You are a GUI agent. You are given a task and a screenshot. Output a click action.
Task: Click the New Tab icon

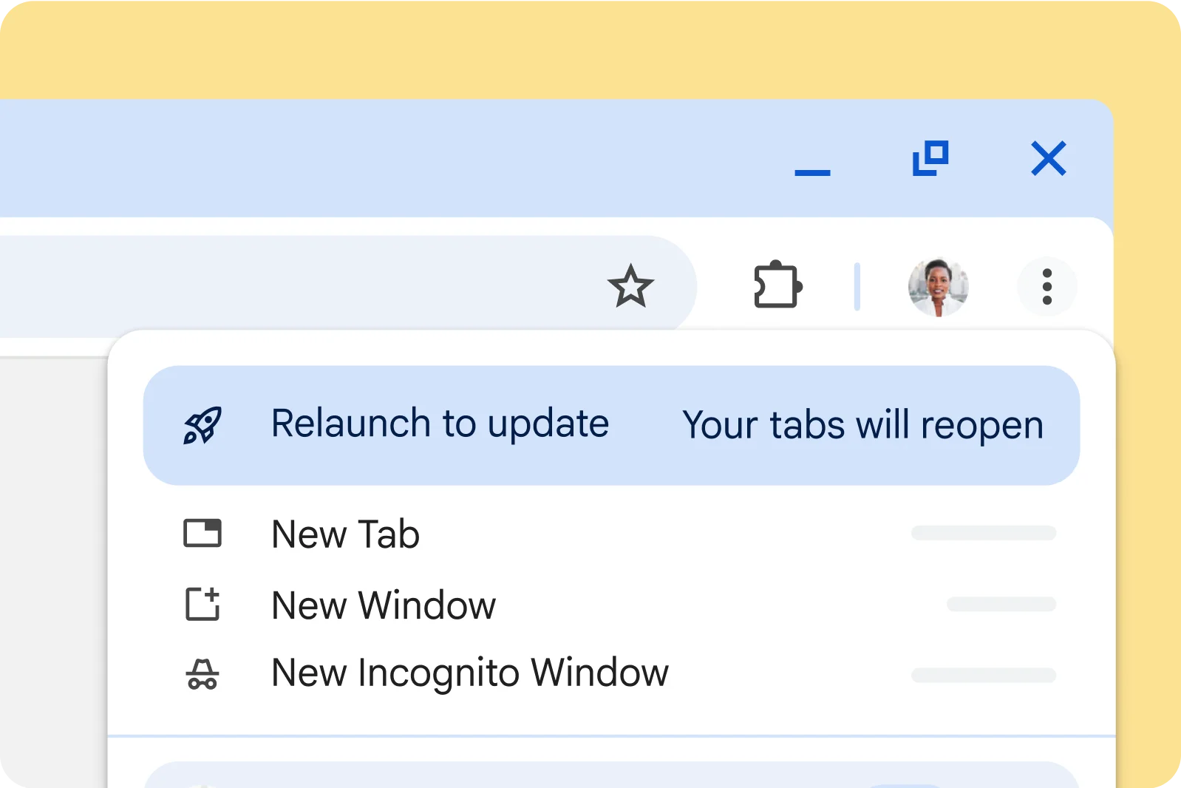[202, 533]
